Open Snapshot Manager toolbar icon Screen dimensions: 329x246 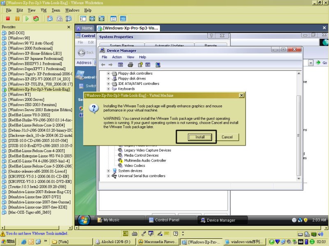pyautogui.click(x=69, y=18)
